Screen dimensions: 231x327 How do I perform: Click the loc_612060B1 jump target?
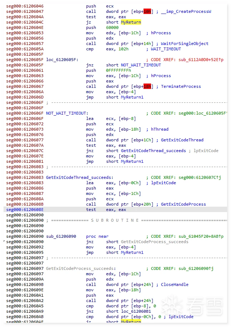pos(136,311)
